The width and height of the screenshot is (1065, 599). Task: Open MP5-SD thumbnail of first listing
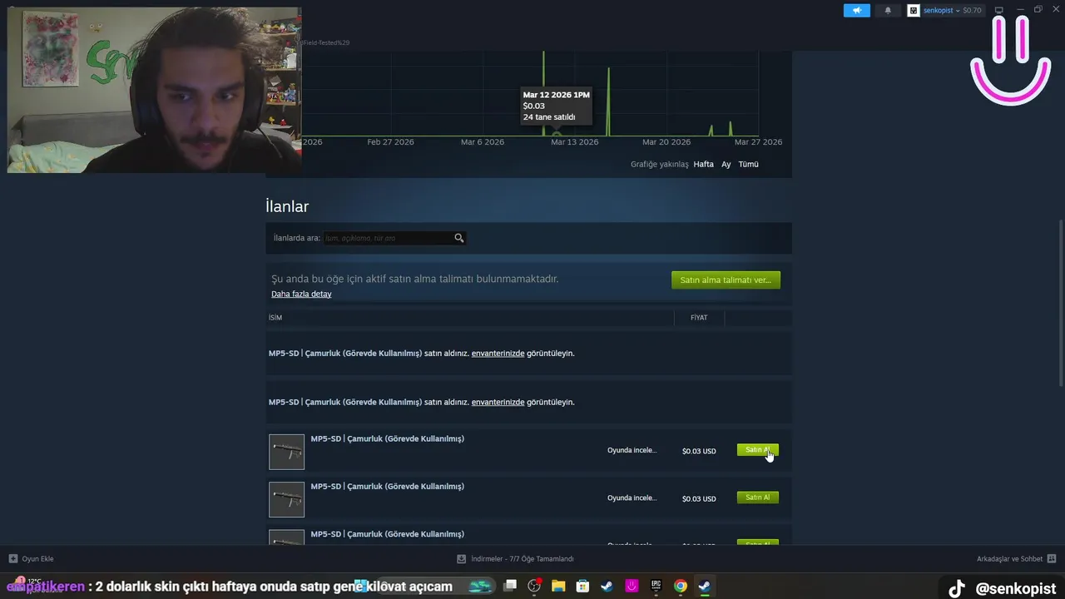286,452
